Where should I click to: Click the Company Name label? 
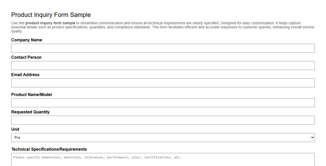27,40
